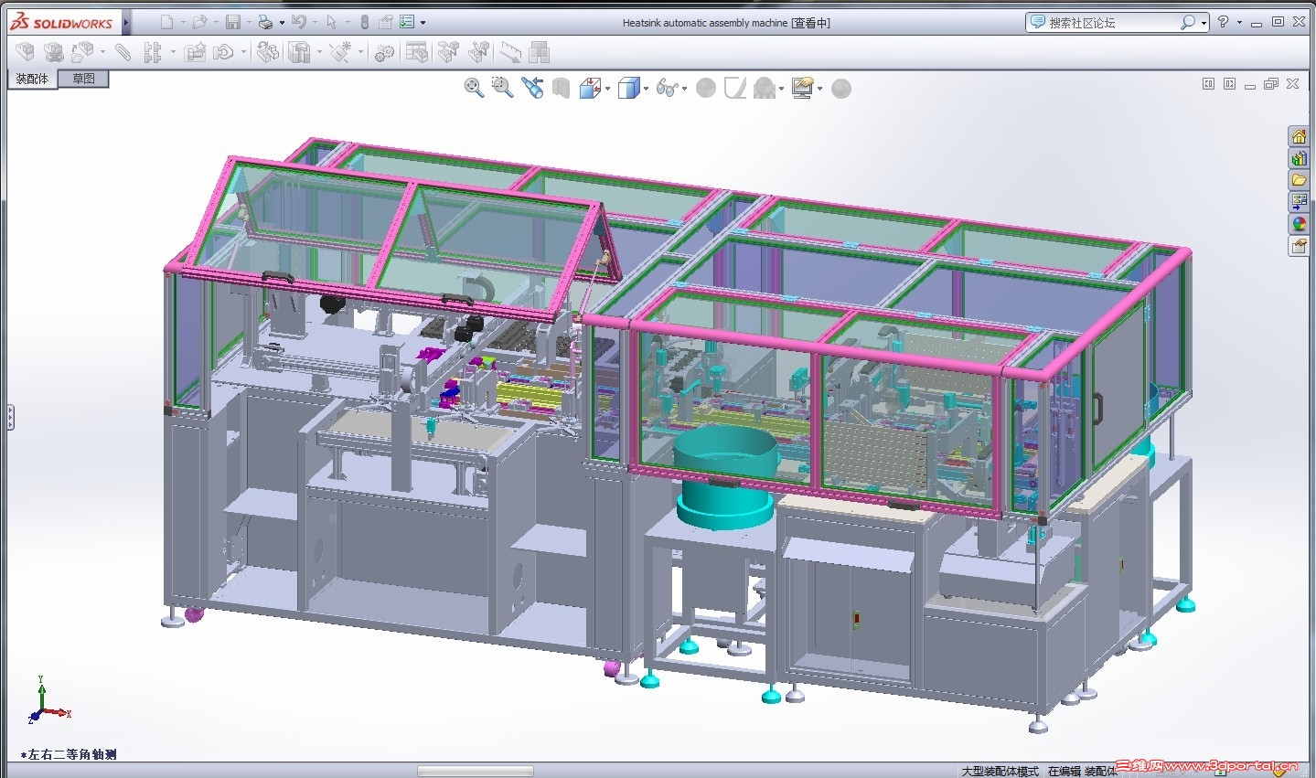Click the Zoom to Fit magnifier icon
The height and width of the screenshot is (778, 1316).
(x=474, y=88)
